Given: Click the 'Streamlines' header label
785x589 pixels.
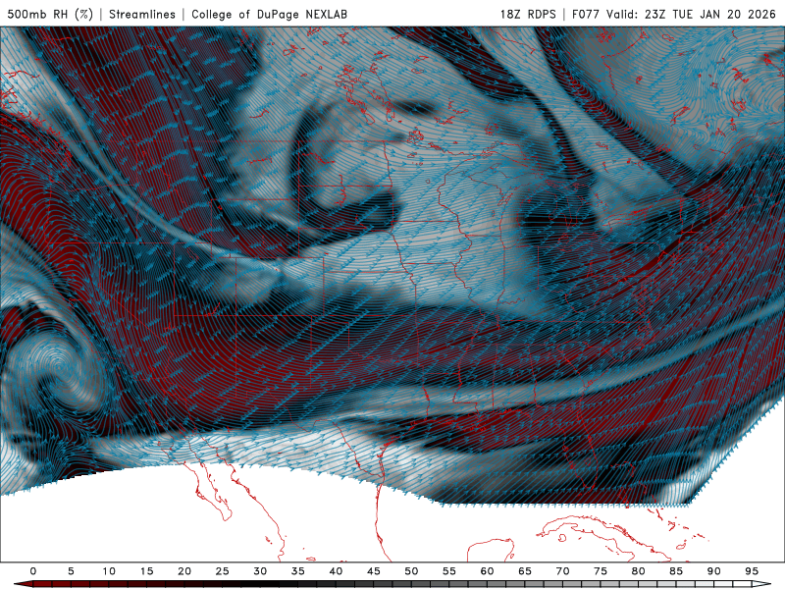Looking at the screenshot, I should pos(142,14).
